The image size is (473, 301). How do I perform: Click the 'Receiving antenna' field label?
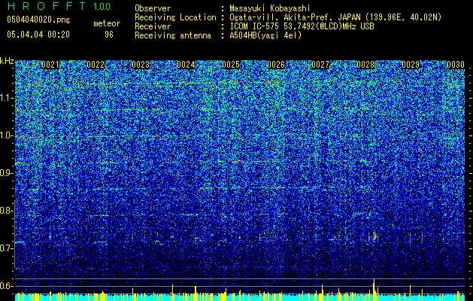coord(173,35)
